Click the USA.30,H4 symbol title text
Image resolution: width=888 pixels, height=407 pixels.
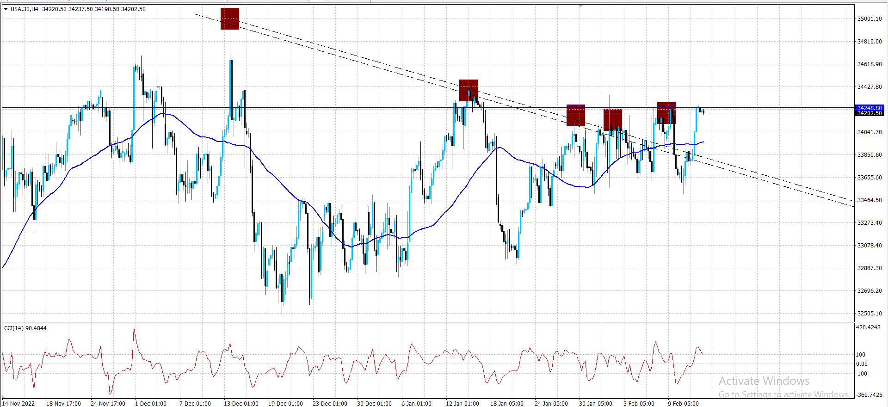click(x=25, y=9)
